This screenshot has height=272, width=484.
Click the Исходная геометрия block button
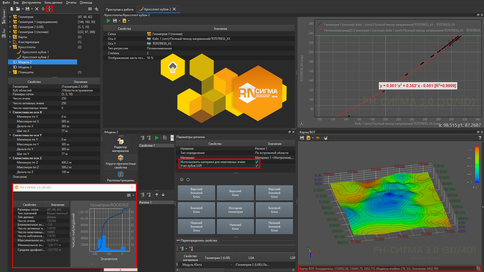coord(235,210)
